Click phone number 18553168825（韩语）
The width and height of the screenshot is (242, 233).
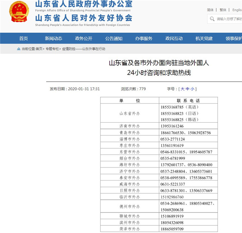[180, 120]
